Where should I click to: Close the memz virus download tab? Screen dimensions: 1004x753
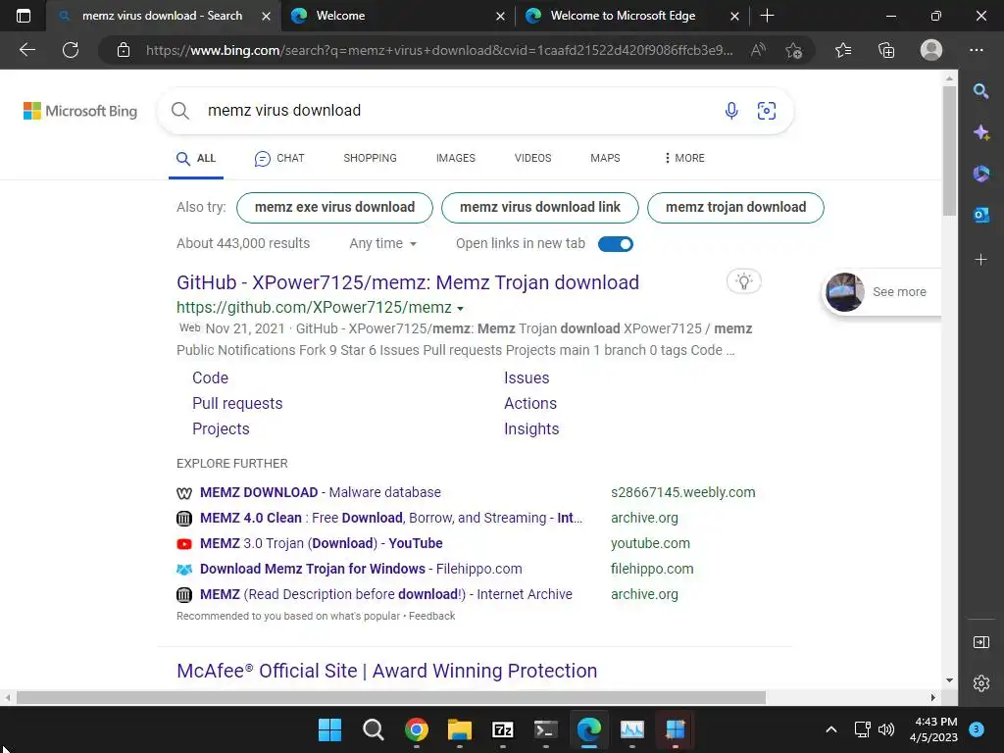click(266, 16)
